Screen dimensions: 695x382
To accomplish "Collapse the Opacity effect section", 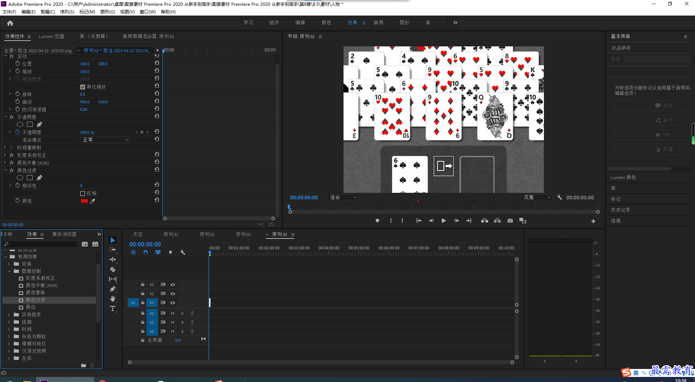I will coord(5,117).
